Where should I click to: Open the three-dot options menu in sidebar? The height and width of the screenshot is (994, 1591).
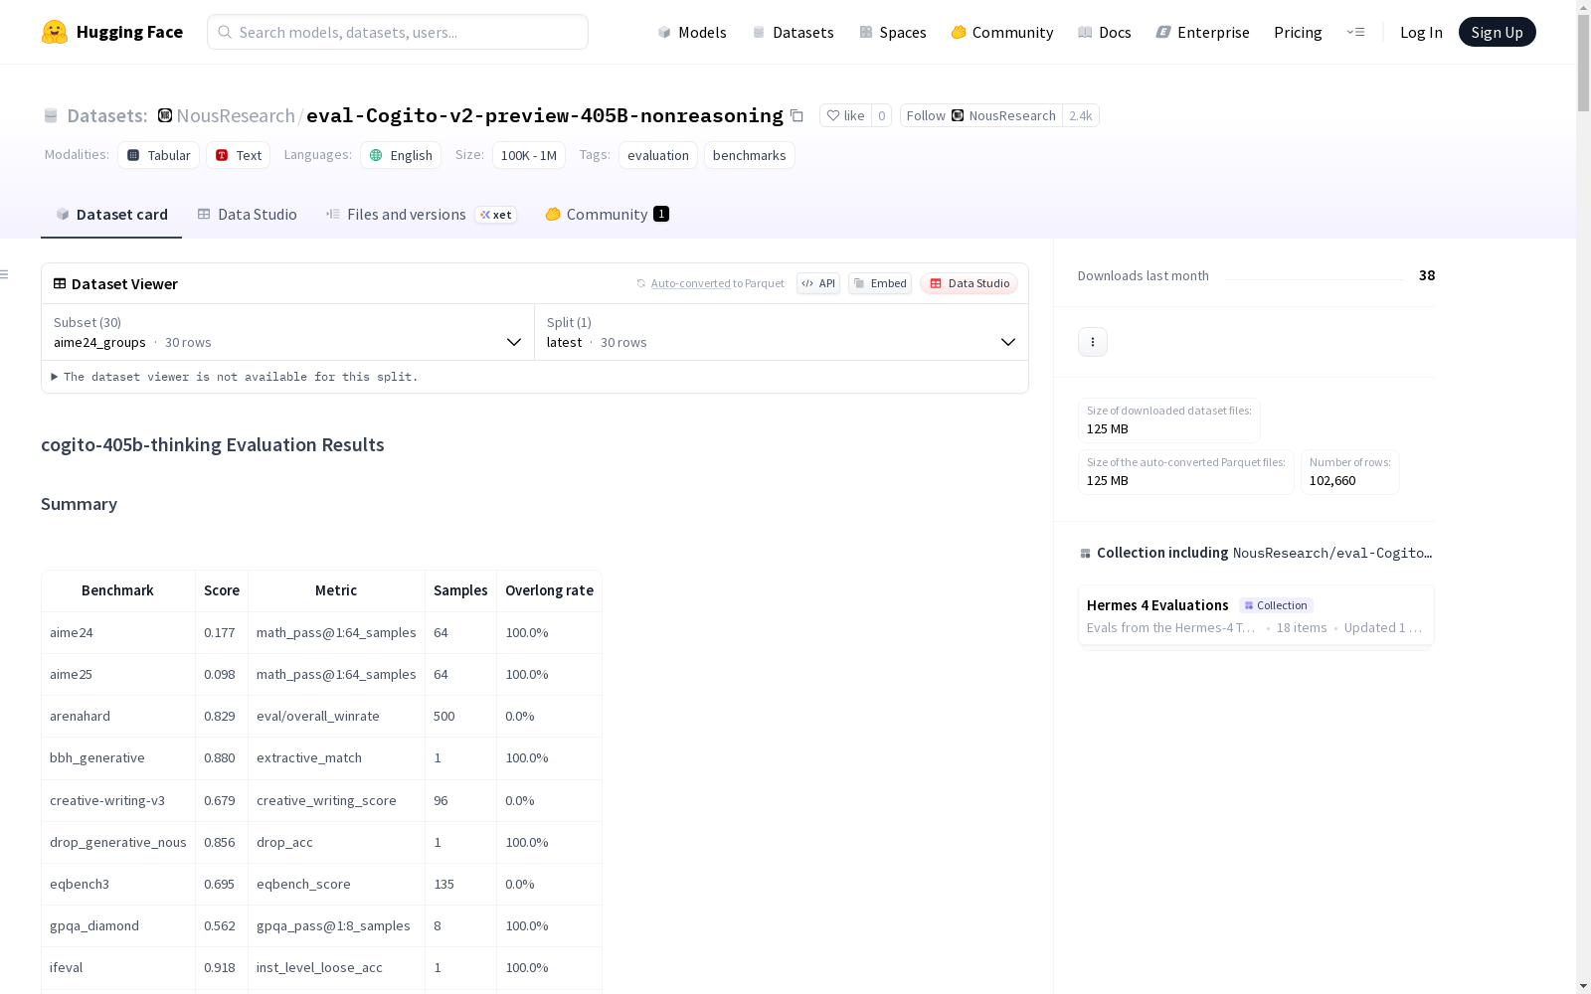(1093, 342)
